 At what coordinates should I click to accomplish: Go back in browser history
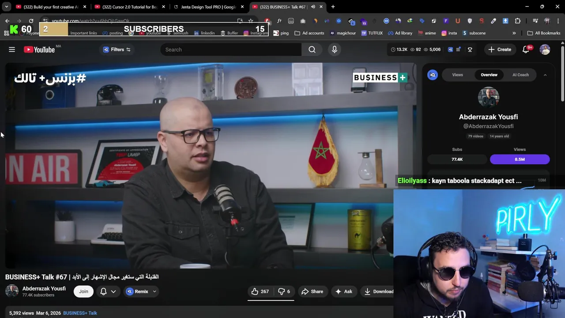pyautogui.click(x=7, y=21)
